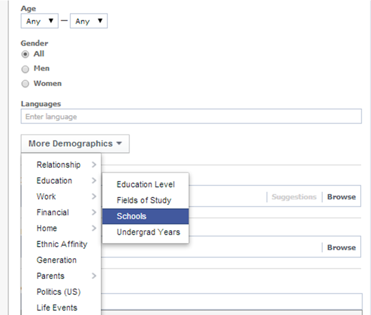Screen dimensions: 371x315
Task: Expand the Work submenu
Action: pos(62,196)
